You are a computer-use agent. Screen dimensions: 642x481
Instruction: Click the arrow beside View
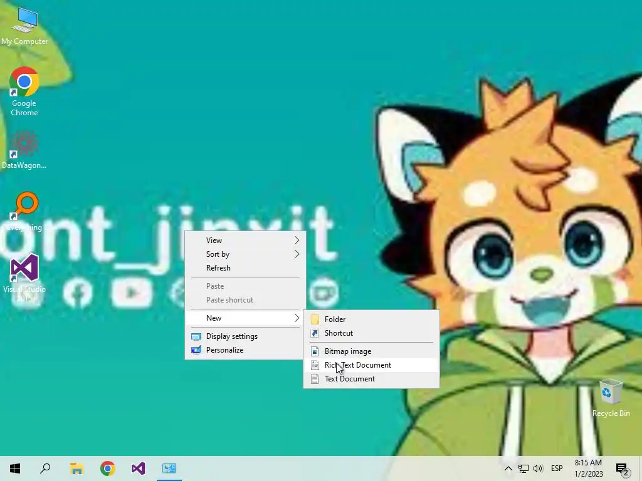tap(297, 240)
